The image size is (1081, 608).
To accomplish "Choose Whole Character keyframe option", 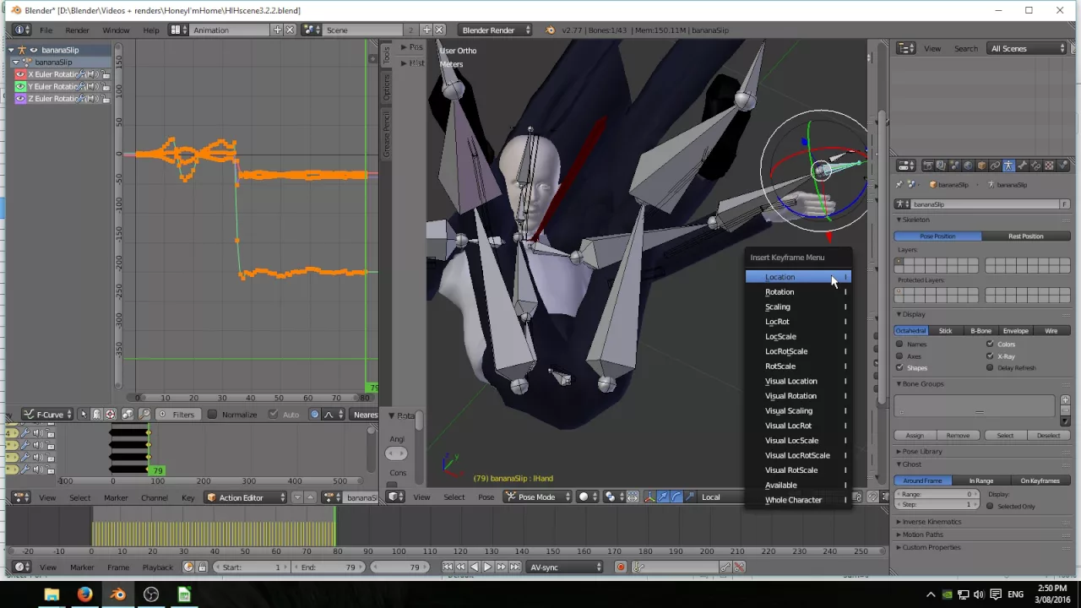I will point(797,500).
